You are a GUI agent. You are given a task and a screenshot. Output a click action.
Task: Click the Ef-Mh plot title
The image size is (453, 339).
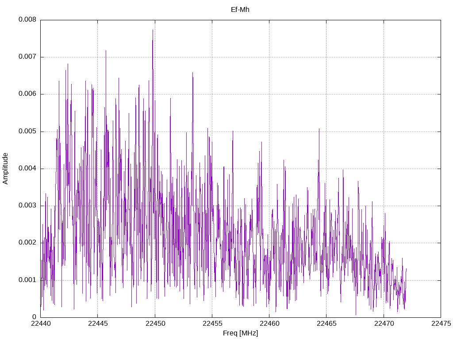240,9
